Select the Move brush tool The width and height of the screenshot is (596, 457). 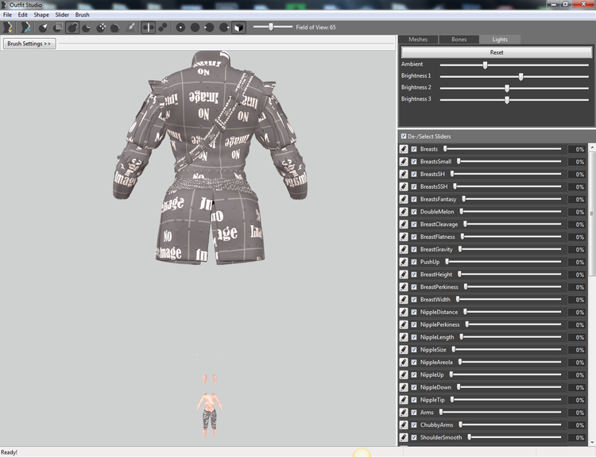click(x=101, y=27)
